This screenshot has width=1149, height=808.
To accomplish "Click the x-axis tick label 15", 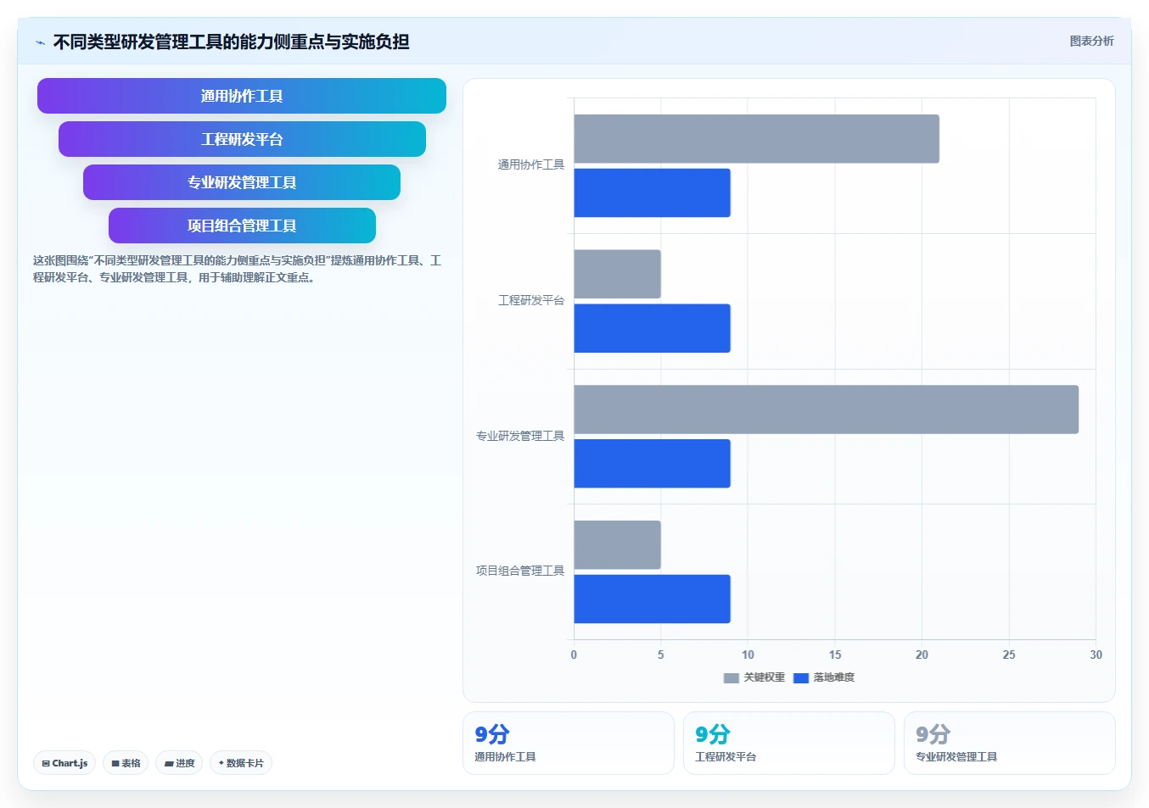I will click(835, 655).
